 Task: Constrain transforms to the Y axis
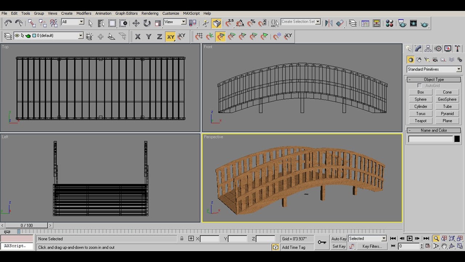[148, 36]
